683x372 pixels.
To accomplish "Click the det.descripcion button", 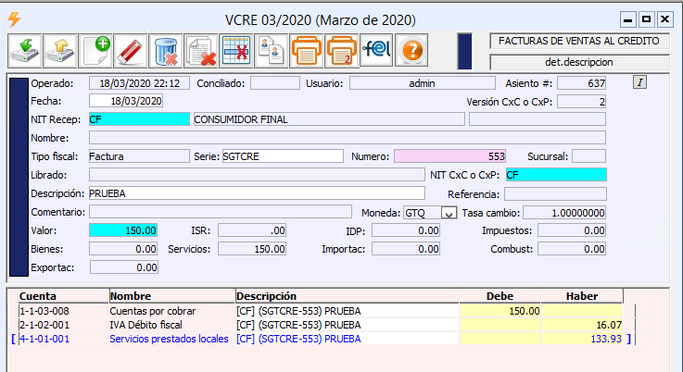I will pyautogui.click(x=581, y=62).
